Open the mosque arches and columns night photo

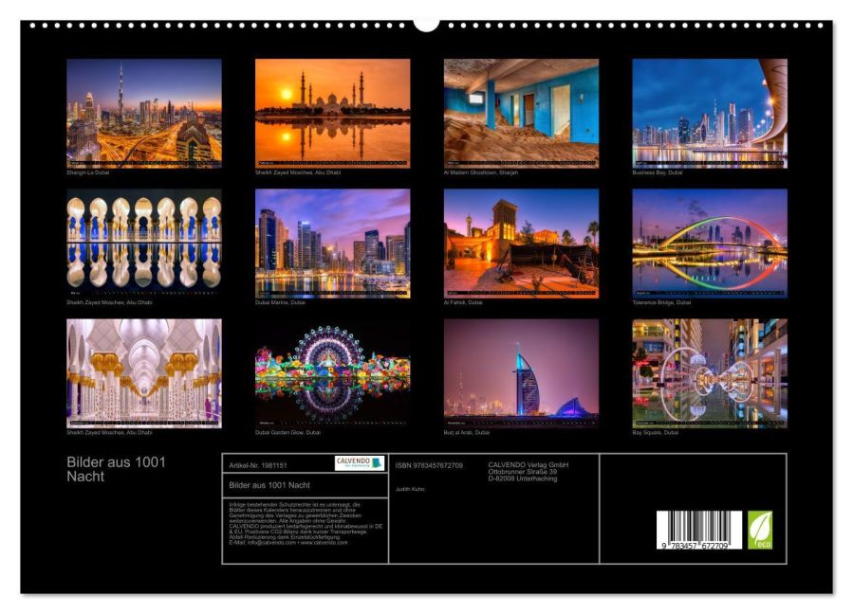(144, 244)
